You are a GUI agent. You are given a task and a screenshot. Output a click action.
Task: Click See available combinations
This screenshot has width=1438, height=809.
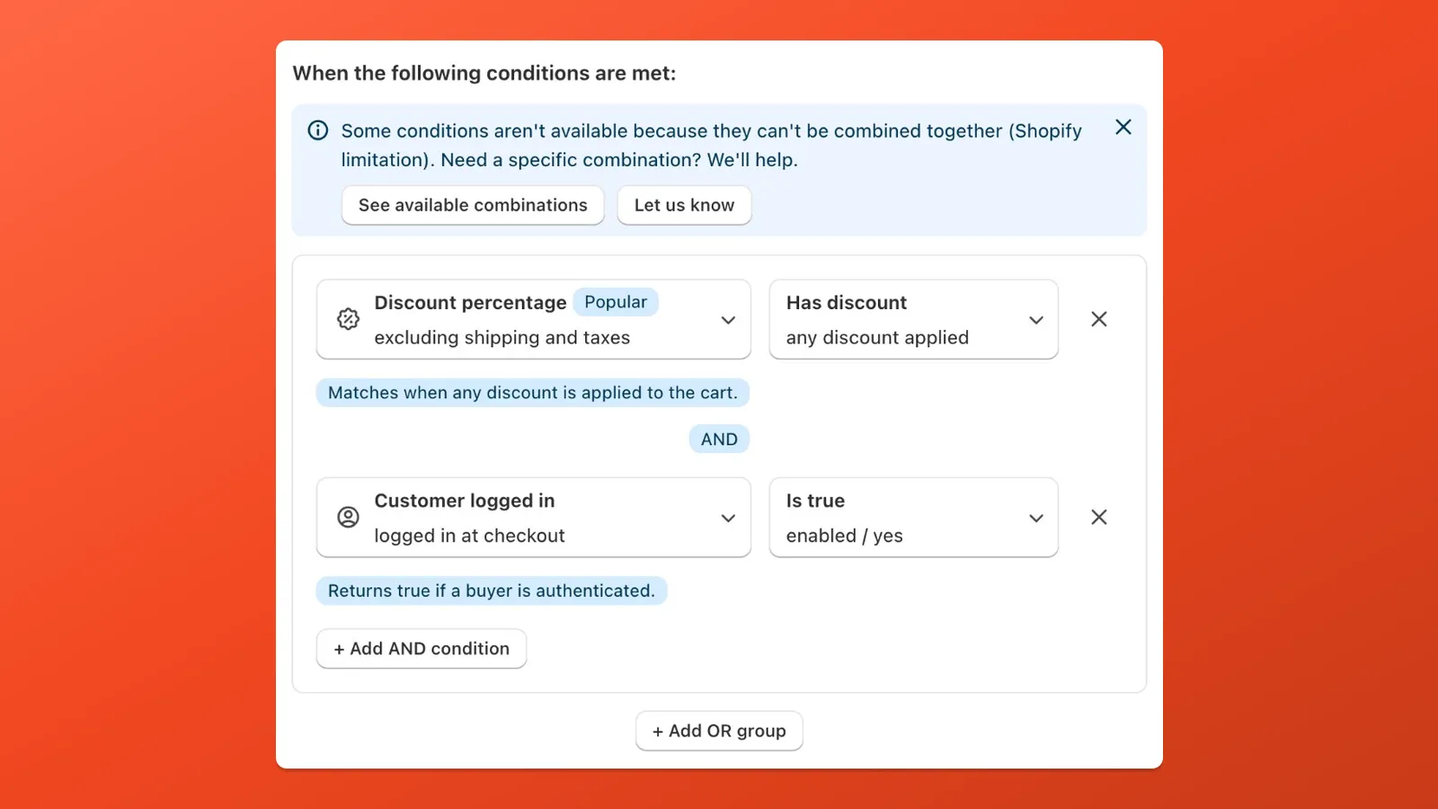tap(472, 205)
